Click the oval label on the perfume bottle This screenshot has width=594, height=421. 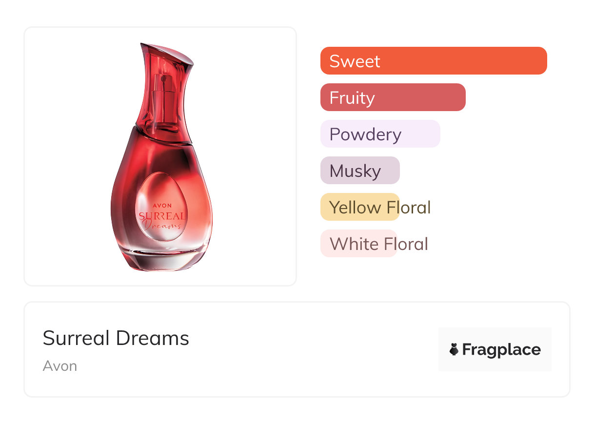coord(162,207)
